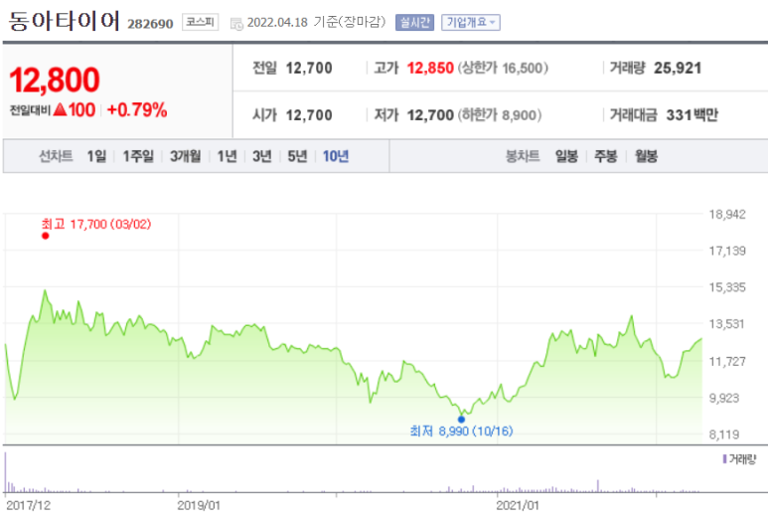
Task: Switch to 월봉 candle chart
Action: [646, 156]
